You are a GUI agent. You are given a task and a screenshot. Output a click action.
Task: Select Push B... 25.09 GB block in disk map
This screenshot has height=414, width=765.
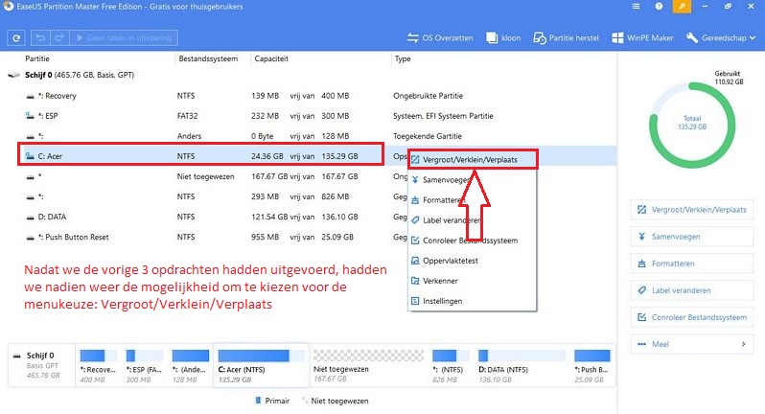click(x=592, y=366)
